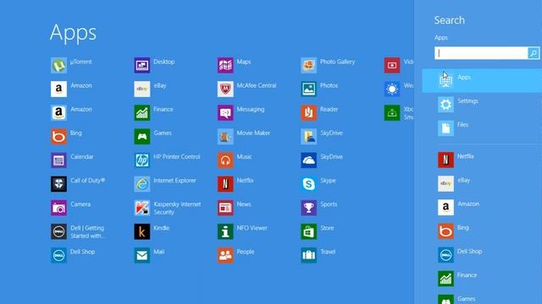
Task: Choose Games in Search pane
Action: [482, 298]
